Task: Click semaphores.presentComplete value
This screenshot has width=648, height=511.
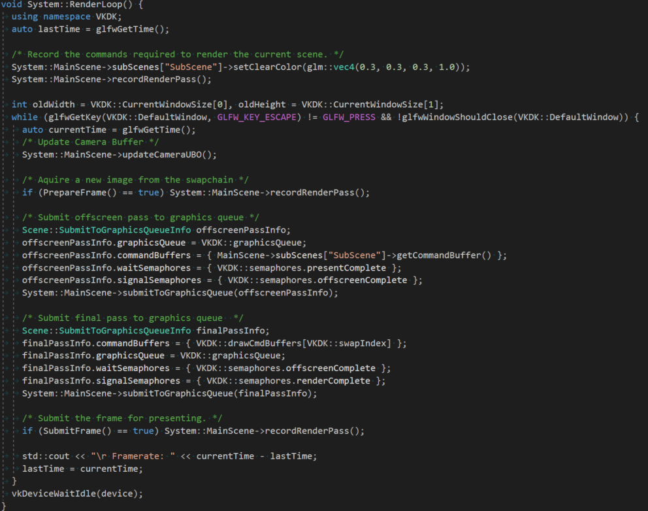Action: (x=317, y=268)
